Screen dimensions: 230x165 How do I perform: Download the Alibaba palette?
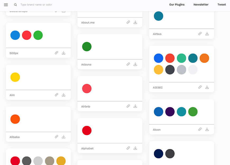pyautogui.click(x=63, y=137)
